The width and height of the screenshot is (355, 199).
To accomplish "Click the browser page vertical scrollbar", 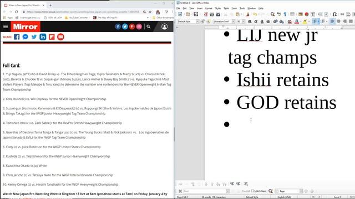I will coord(174,134).
